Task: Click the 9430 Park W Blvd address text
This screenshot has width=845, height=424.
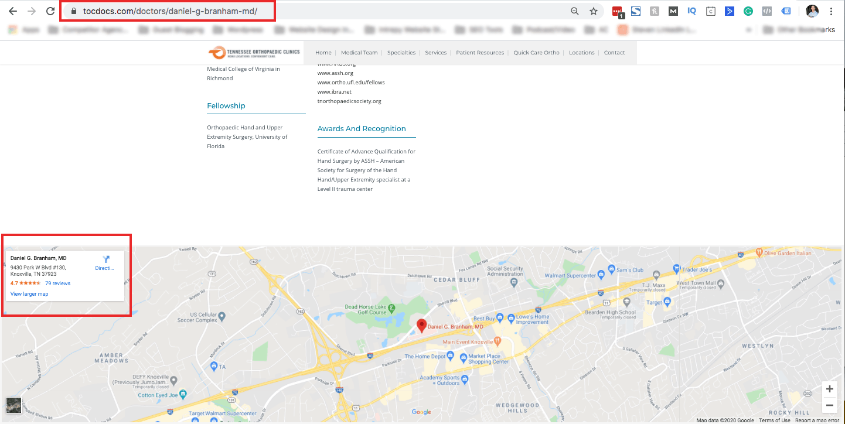Action: tap(38, 271)
